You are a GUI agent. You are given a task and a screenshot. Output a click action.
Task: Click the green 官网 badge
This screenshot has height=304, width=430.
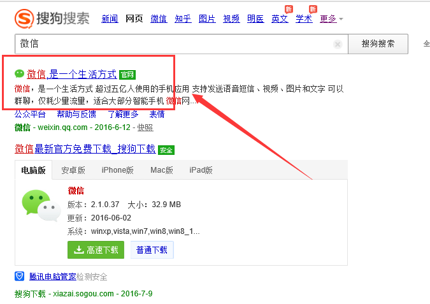pos(127,75)
